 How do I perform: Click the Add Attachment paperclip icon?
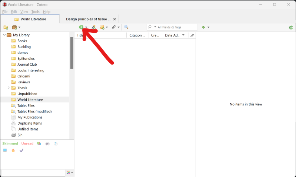point(114,27)
